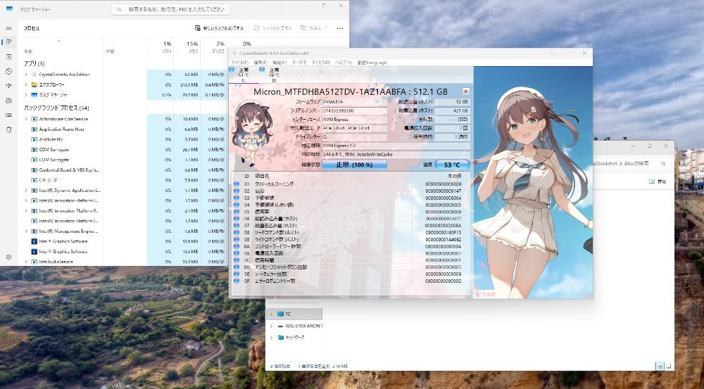Click the firmware field P4MA314
Image resolution: width=704 pixels, height=389 pixels.
click(x=354, y=102)
